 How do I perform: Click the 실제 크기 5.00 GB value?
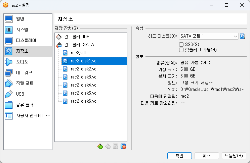188,76
